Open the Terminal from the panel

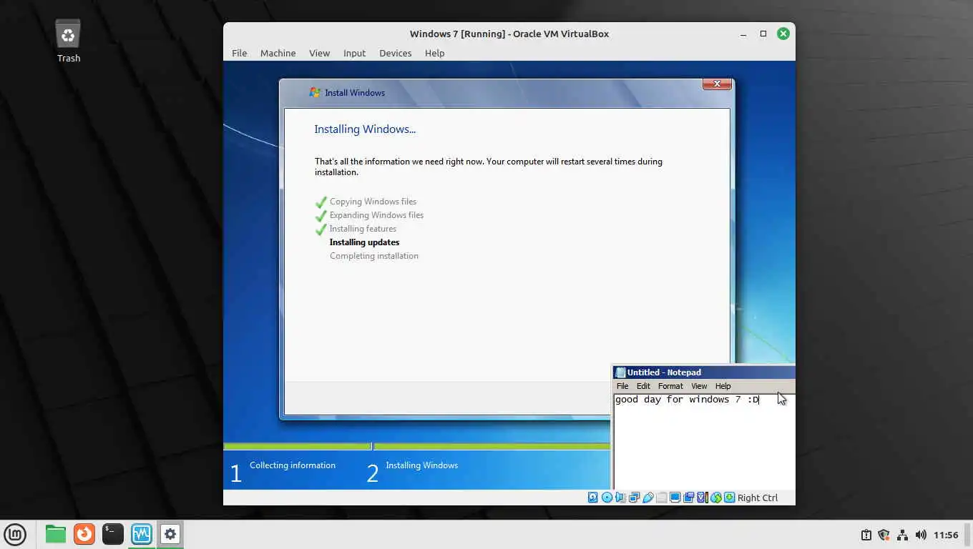pyautogui.click(x=113, y=534)
